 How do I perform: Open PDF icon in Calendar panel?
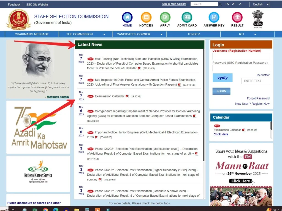(x=244, y=130)
